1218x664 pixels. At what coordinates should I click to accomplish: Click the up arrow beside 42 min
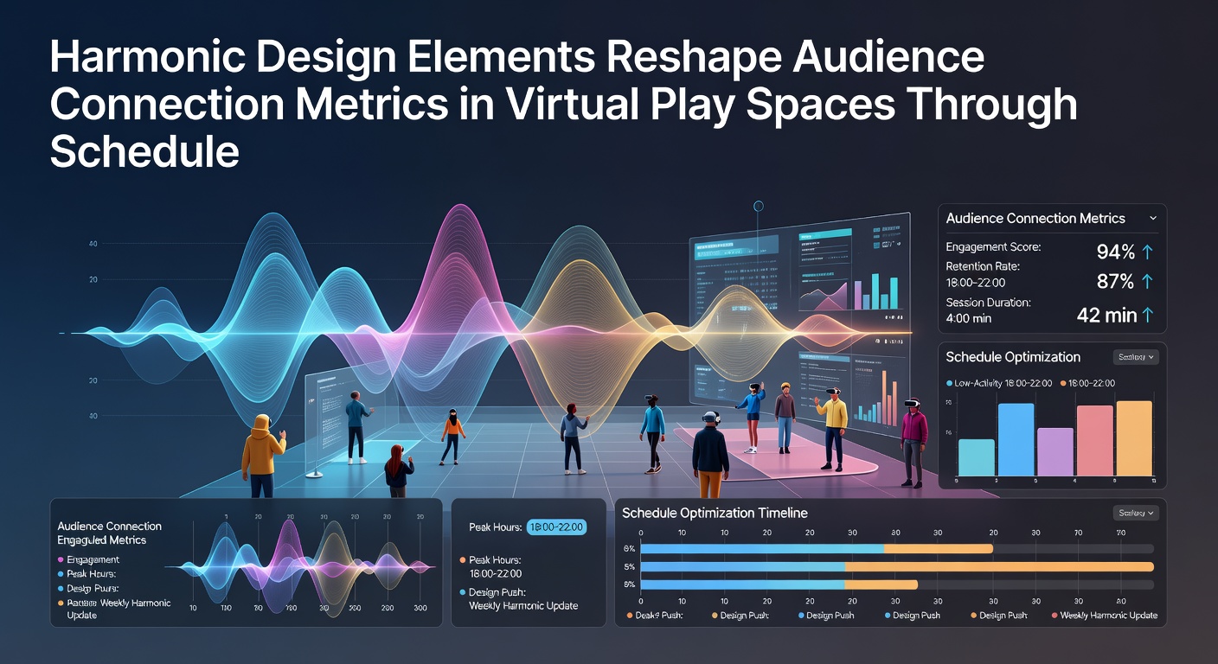pos(1148,316)
